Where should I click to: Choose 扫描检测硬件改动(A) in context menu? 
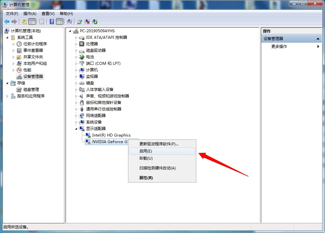(162, 168)
